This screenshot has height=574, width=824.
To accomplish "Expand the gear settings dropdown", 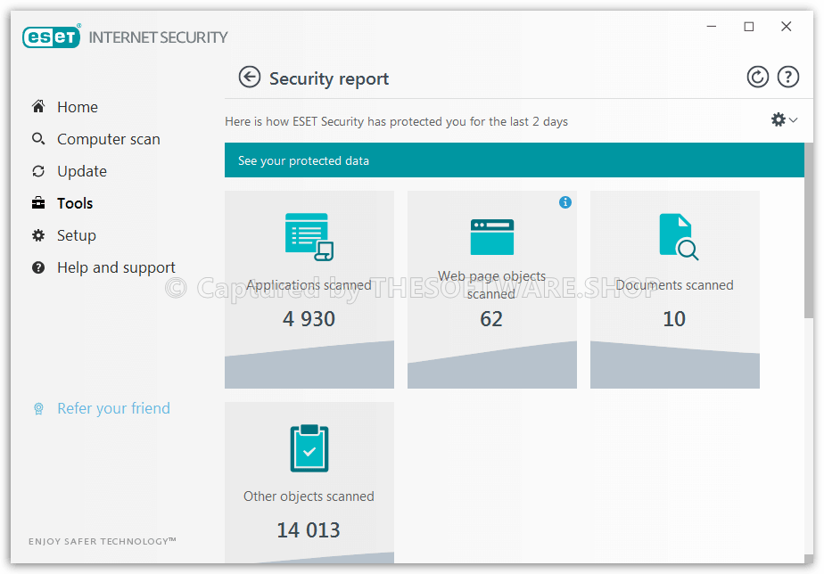I will 784,119.
